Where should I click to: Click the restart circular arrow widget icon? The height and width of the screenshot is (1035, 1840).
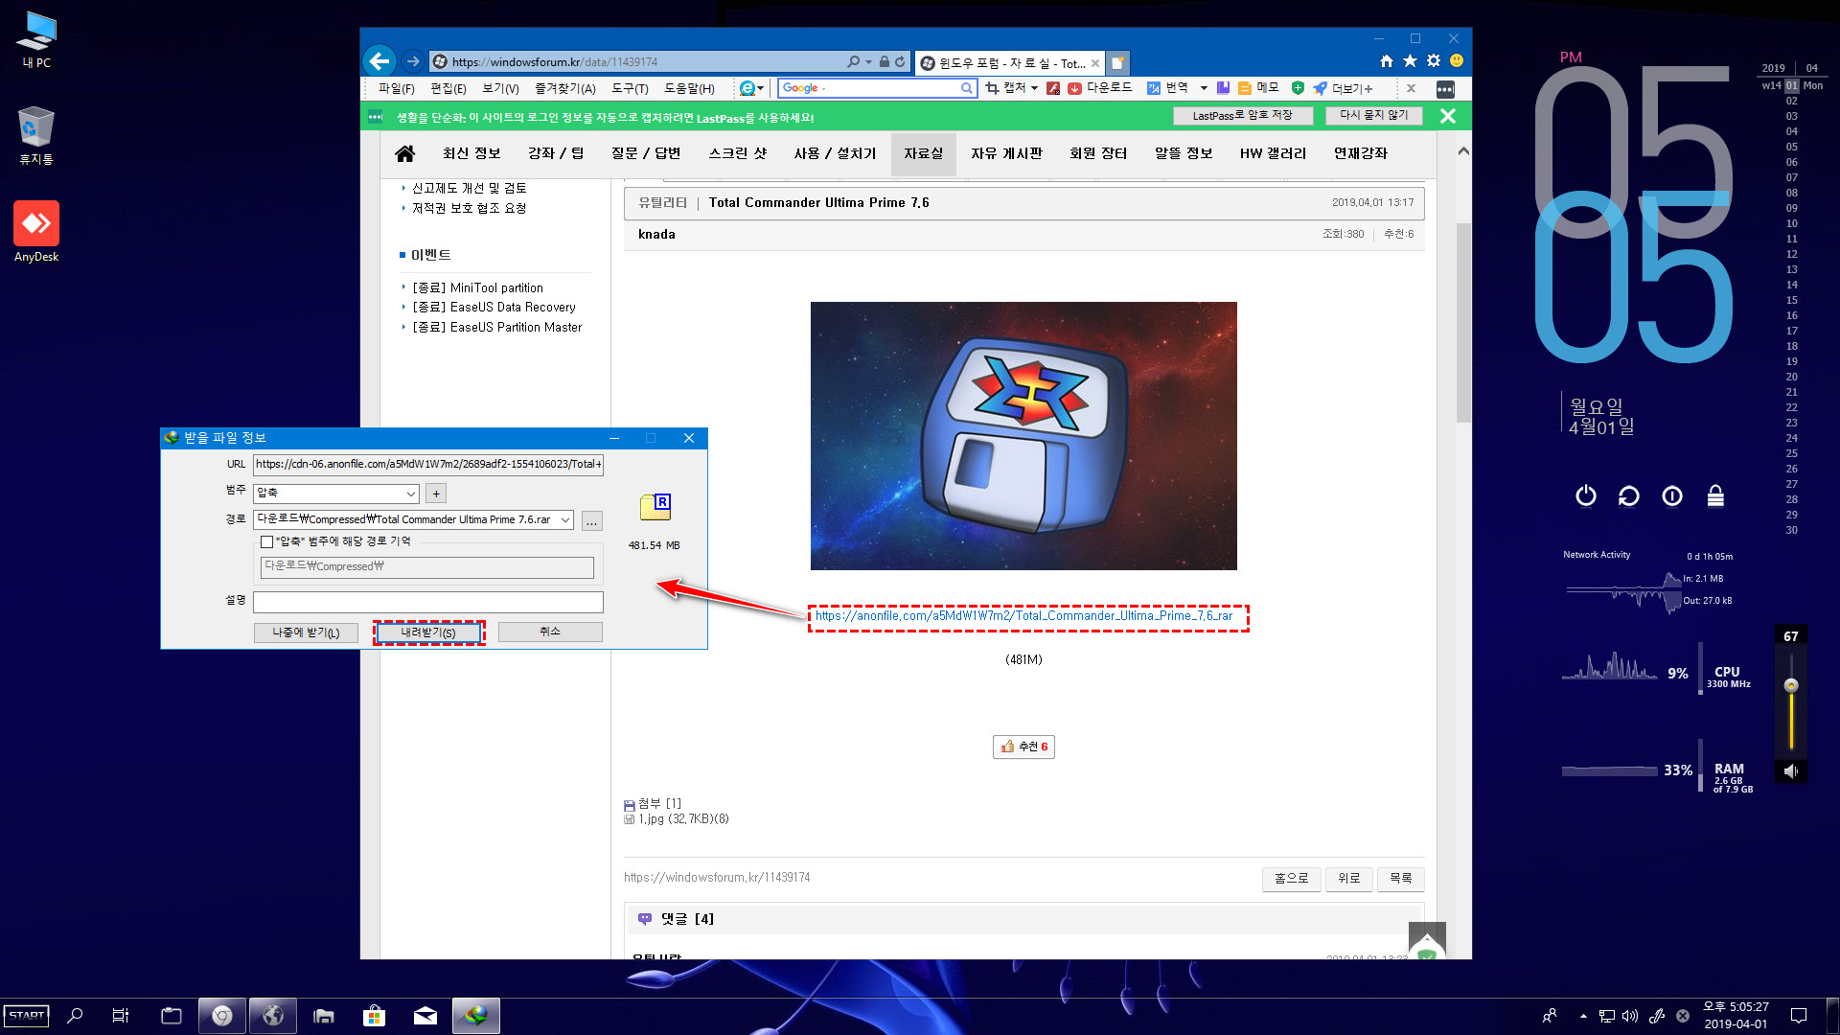click(1629, 495)
